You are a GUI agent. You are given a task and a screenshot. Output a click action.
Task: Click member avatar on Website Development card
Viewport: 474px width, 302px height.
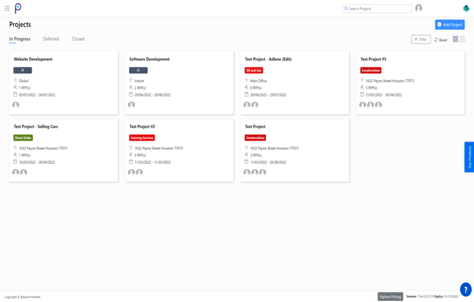coord(16,105)
